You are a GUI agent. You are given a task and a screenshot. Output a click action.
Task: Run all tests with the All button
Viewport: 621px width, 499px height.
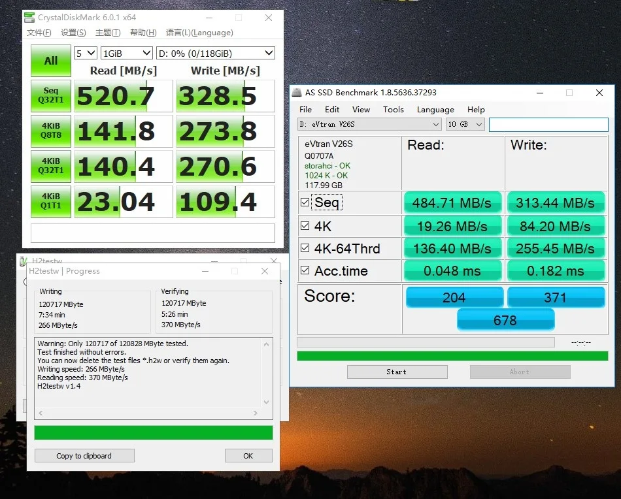coord(51,61)
